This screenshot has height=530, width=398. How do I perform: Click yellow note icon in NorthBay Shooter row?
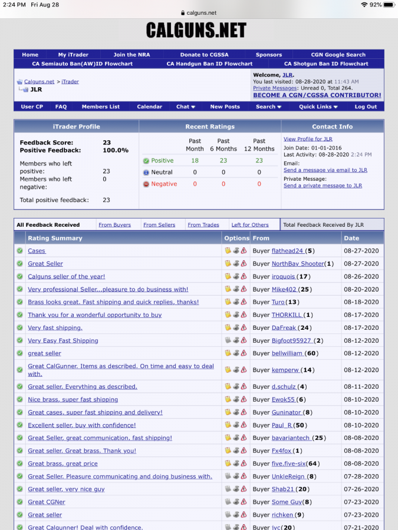228,263
